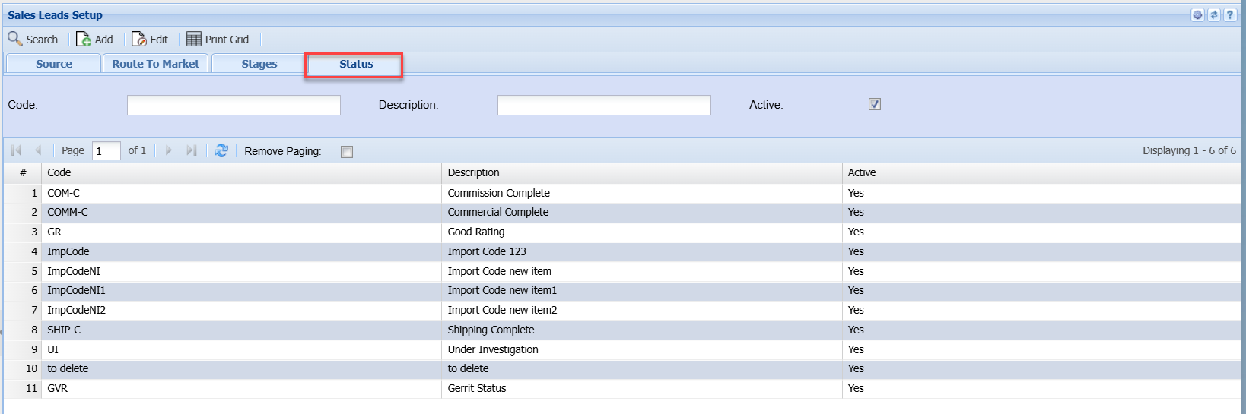Image resolution: width=1246 pixels, height=414 pixels.
Task: Click the Description filter text box
Action: (x=604, y=106)
